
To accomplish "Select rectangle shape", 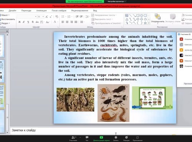I will pos(138,15).
